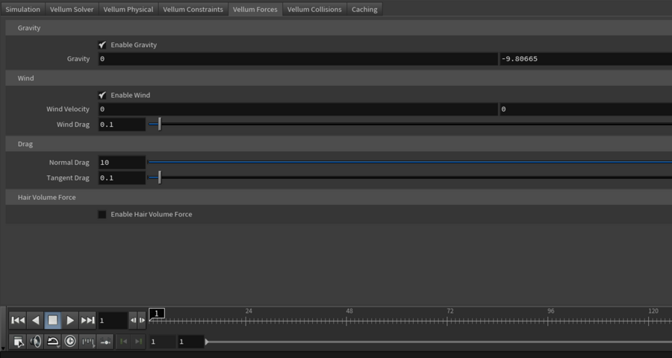Disable the Enable Wind checkbox

click(102, 95)
